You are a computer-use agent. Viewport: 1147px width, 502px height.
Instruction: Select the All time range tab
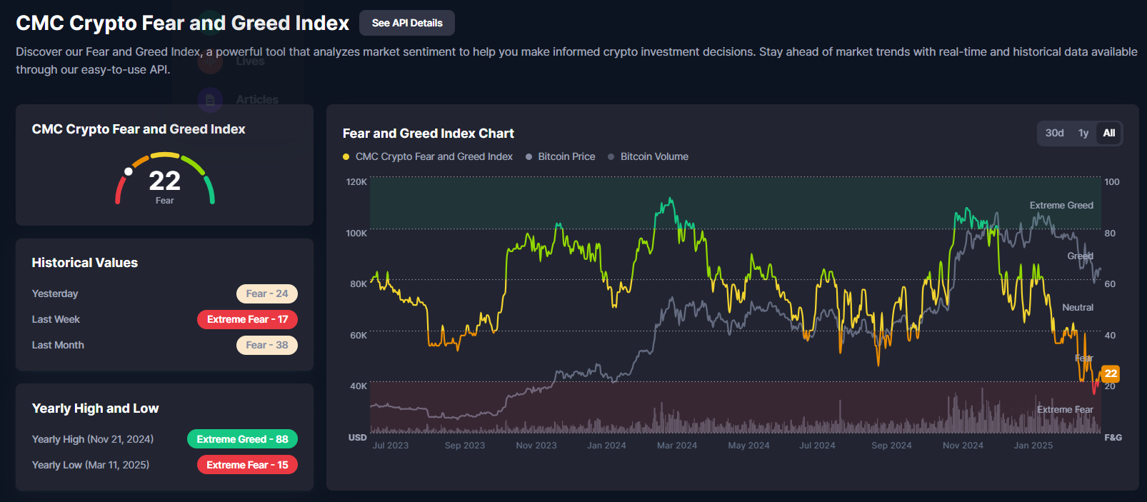[1108, 133]
